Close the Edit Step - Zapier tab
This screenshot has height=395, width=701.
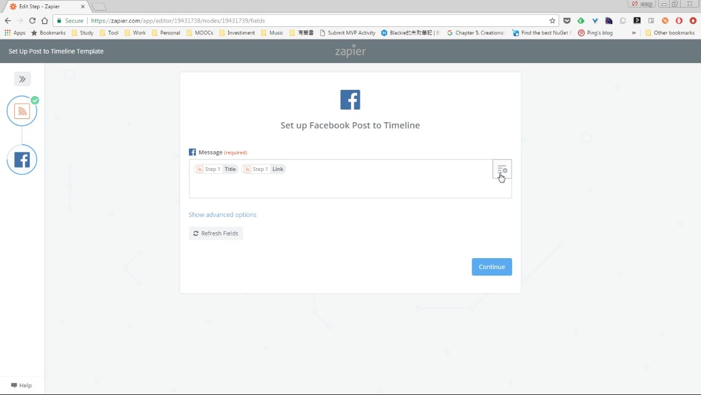[83, 7]
